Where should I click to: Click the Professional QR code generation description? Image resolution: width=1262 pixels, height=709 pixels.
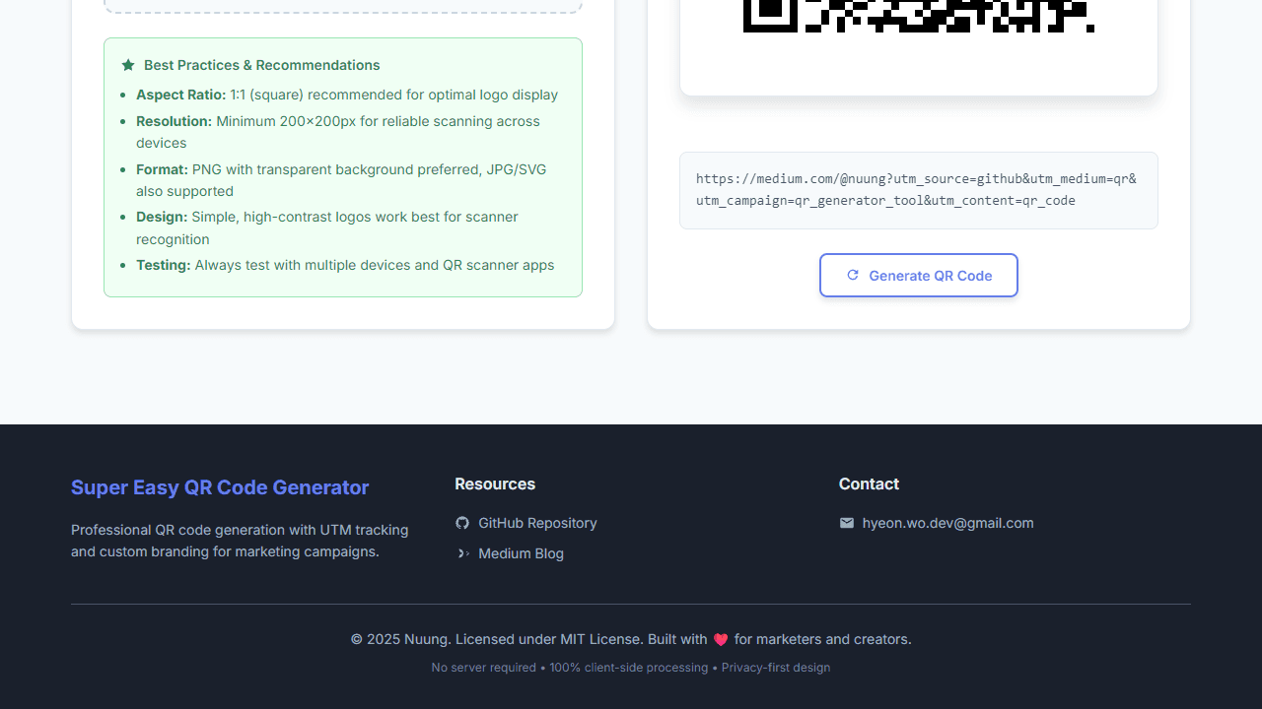[x=240, y=541]
